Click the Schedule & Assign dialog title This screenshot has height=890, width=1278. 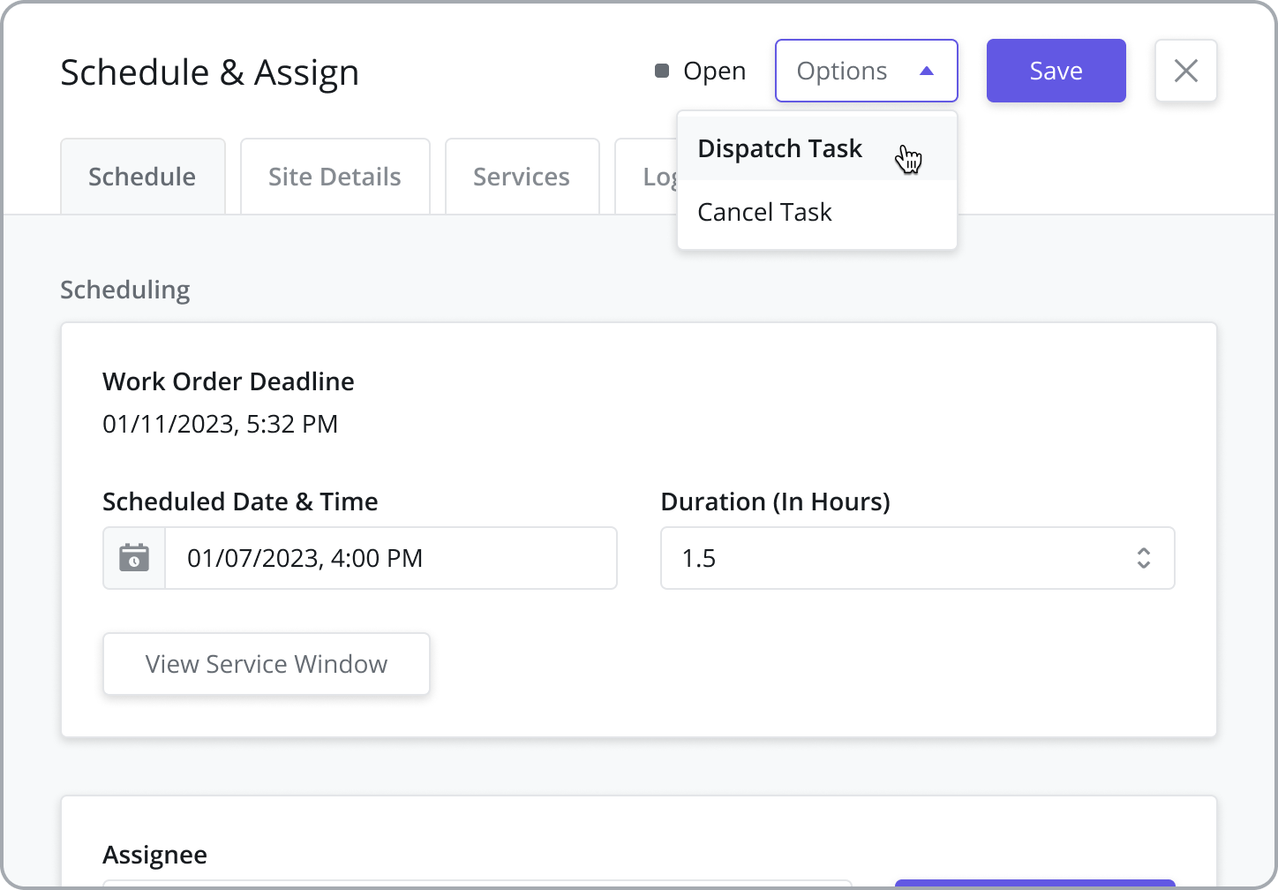pos(209,72)
